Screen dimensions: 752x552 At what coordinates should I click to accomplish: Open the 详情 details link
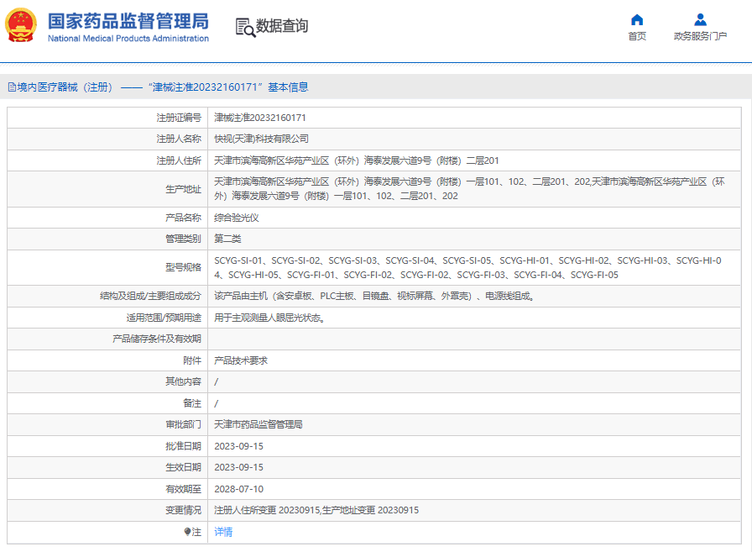[x=223, y=532]
